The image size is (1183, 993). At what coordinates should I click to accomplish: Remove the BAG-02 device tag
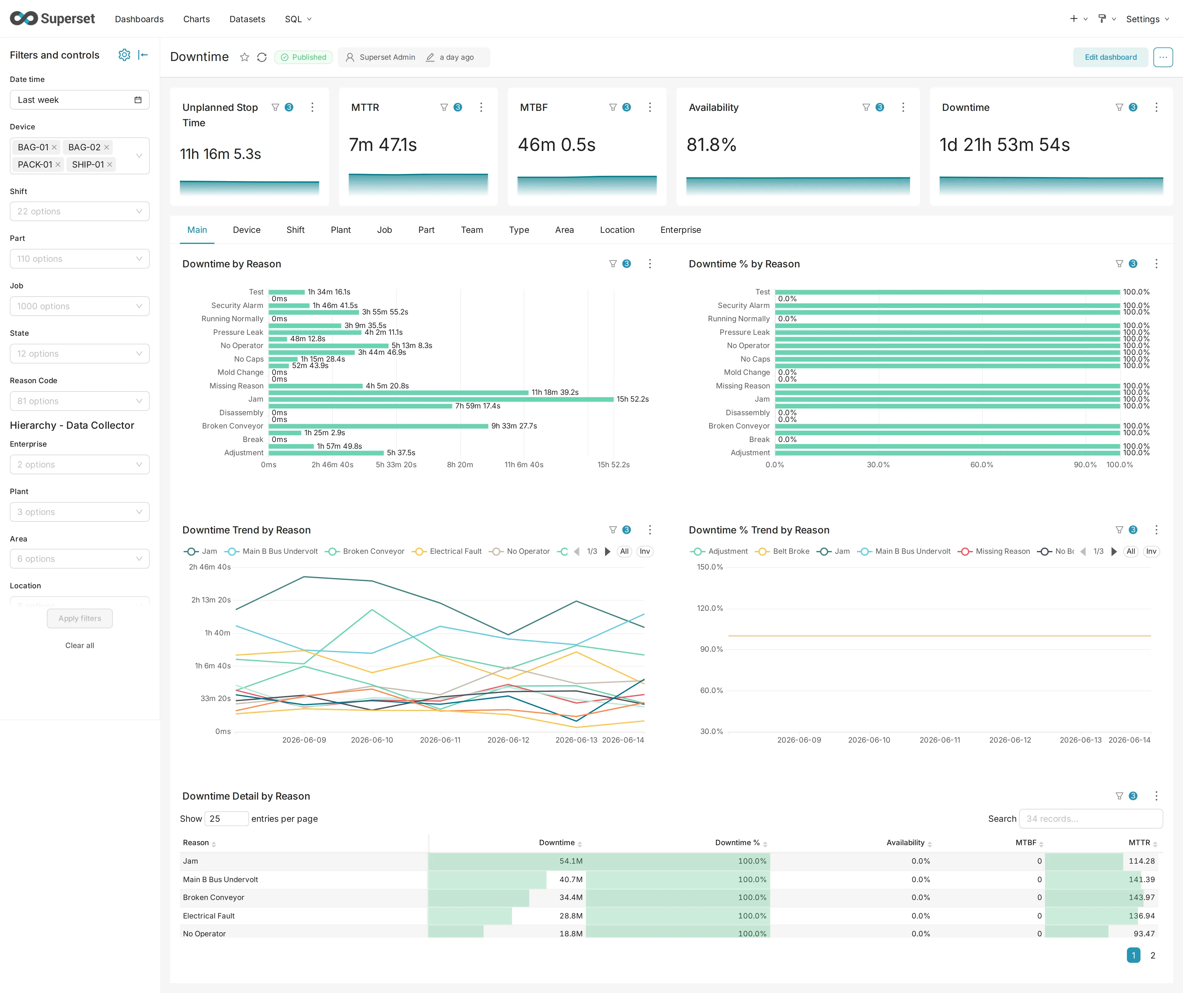(x=107, y=147)
